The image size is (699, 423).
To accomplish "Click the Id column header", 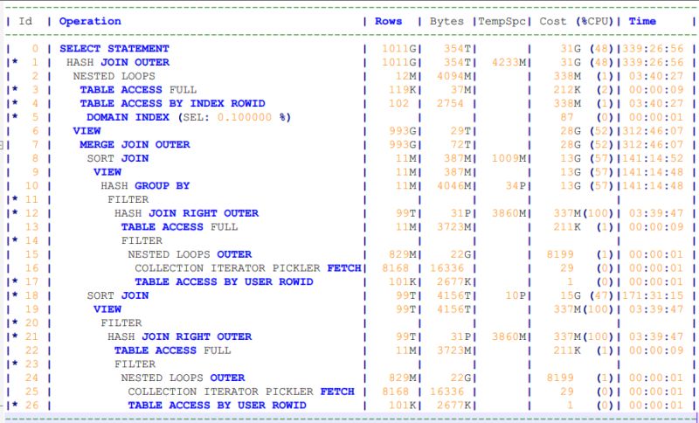I will click(25, 21).
